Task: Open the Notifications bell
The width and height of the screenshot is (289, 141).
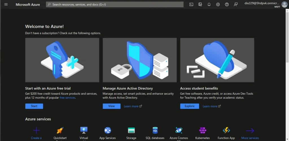Action: pyautogui.click(x=209, y=5)
